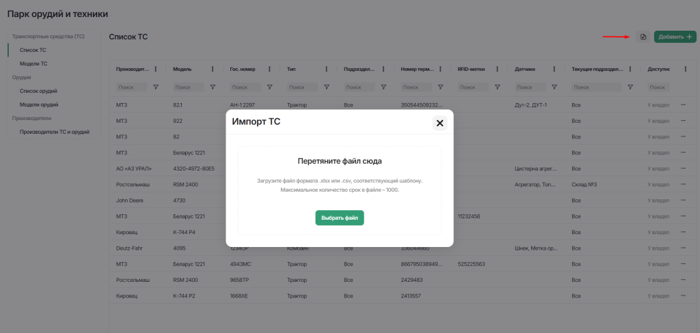Select Модели ТС in the sidebar
700x333 pixels.
[33, 63]
